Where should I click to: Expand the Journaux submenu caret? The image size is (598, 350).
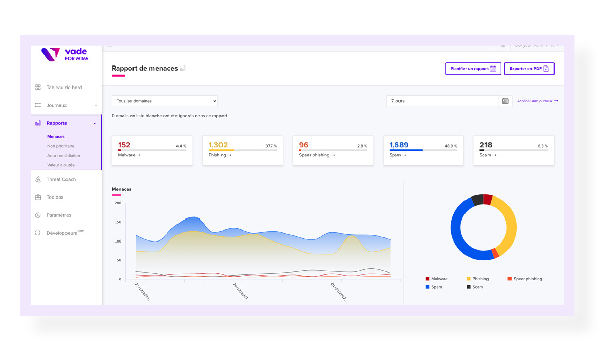96,106
